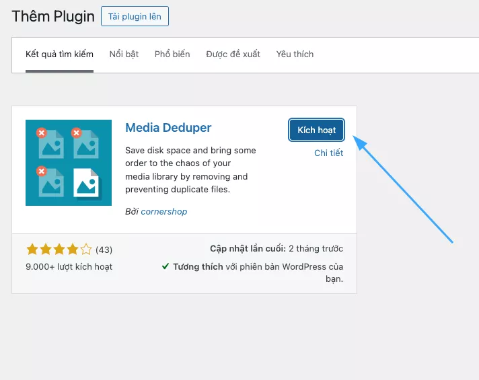
Task: Click the Tải plugin lên button
Action: [x=135, y=16]
